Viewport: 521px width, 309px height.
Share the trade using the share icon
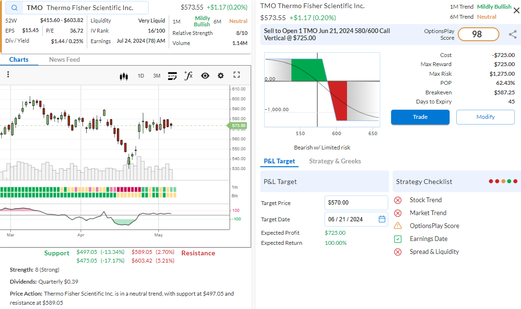pyautogui.click(x=513, y=34)
